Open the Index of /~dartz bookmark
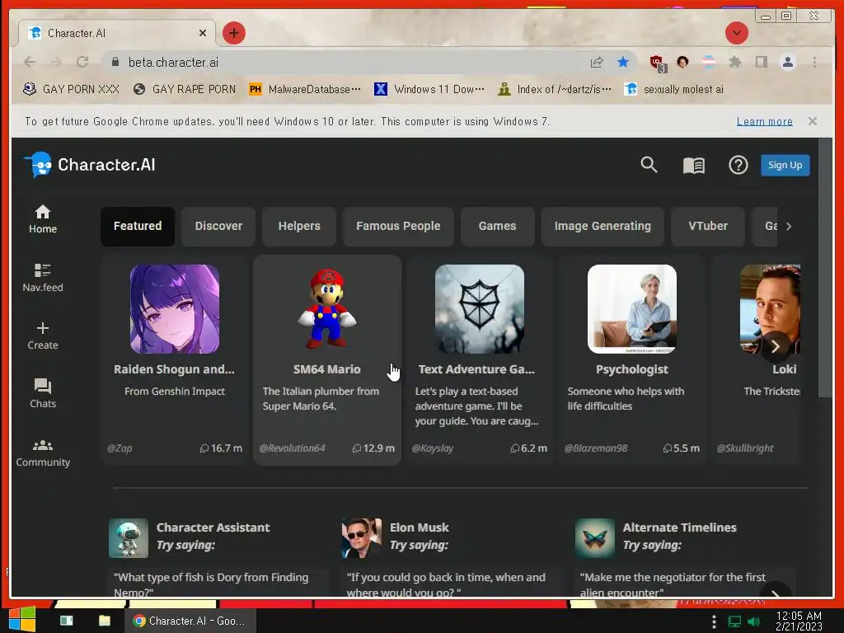This screenshot has width=844, height=633. pyautogui.click(x=555, y=89)
